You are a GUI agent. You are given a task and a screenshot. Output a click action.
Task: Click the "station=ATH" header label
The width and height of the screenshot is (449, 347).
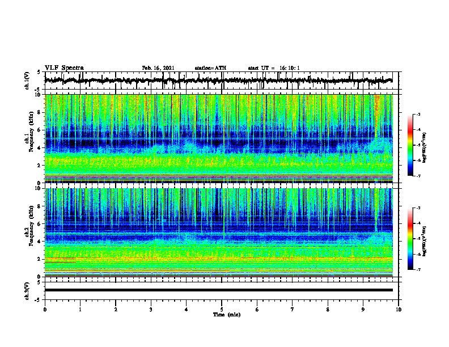[x=210, y=68]
